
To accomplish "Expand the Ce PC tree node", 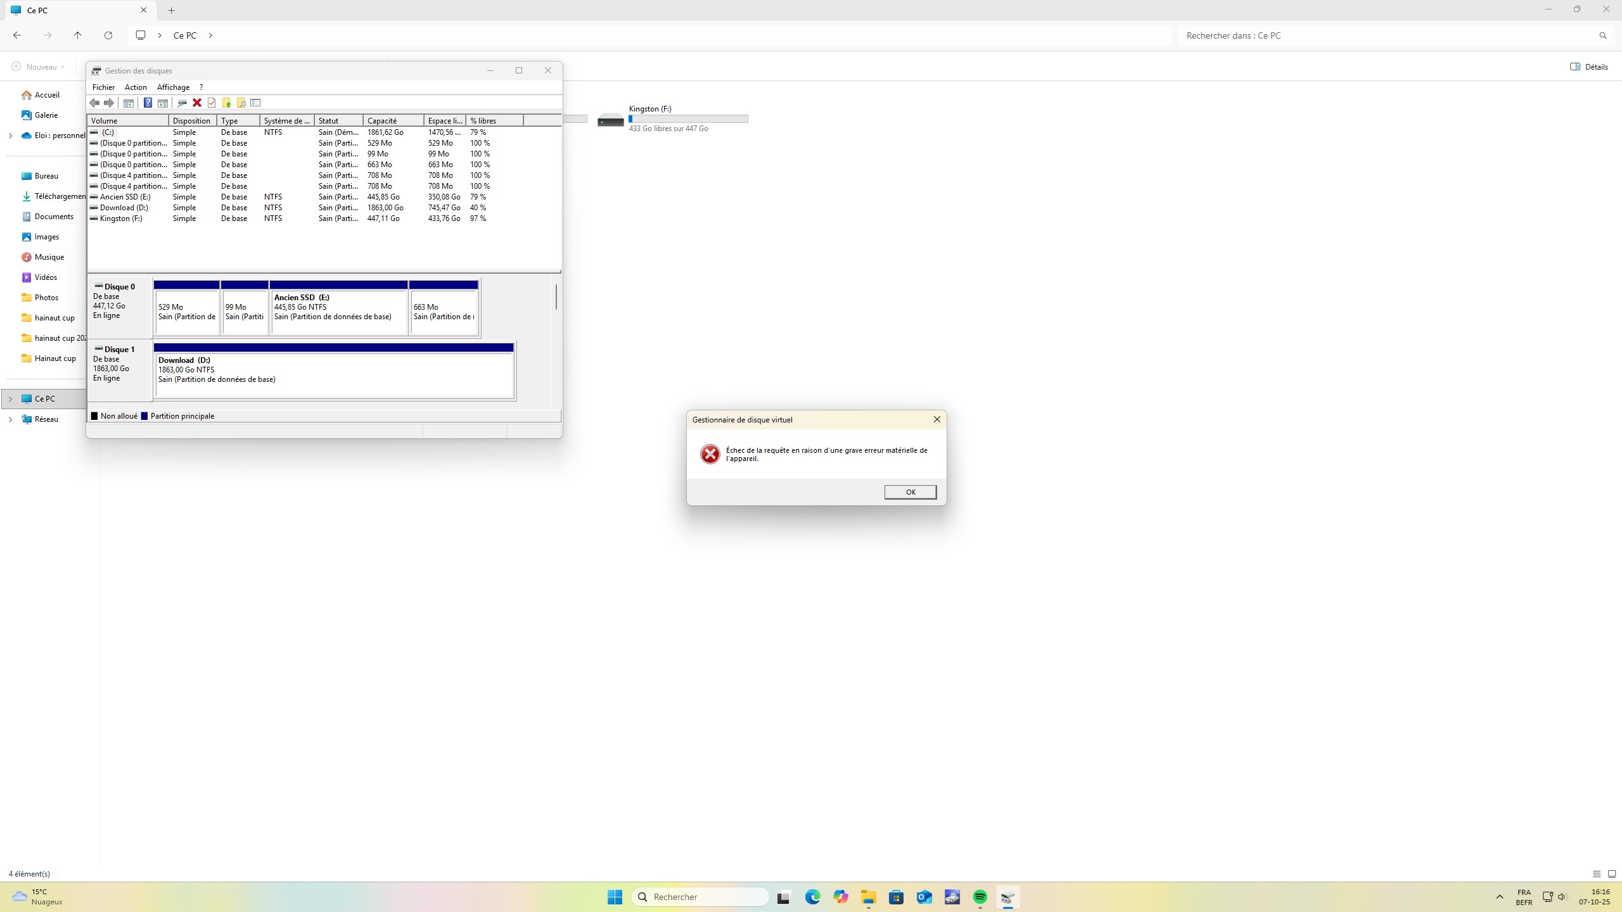I will 10,399.
